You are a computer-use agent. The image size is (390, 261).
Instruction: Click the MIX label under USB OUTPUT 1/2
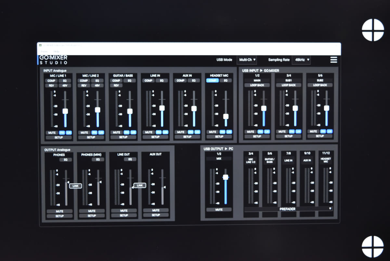point(219,158)
